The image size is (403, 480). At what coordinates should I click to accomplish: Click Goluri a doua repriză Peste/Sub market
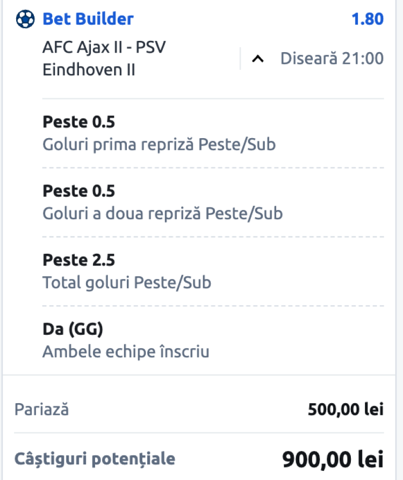click(x=162, y=213)
